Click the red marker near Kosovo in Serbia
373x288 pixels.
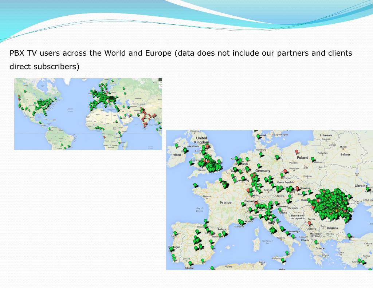point(309,223)
